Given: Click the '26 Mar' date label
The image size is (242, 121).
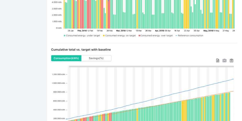Looking at the screenshot, I should 148,31.
